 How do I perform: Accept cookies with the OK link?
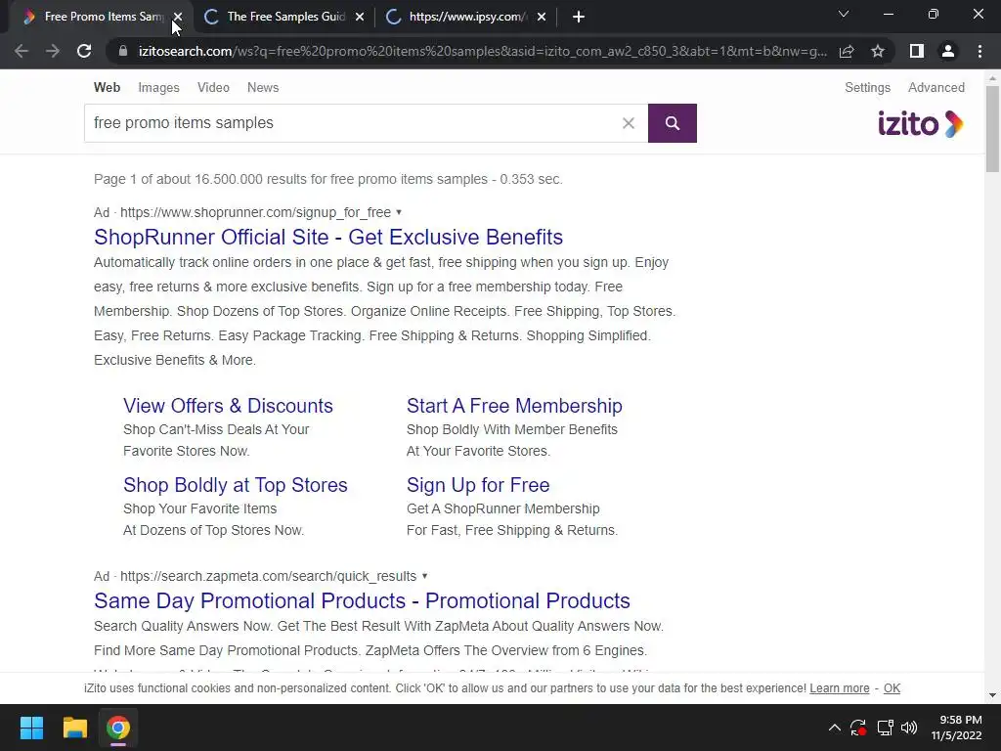click(892, 688)
